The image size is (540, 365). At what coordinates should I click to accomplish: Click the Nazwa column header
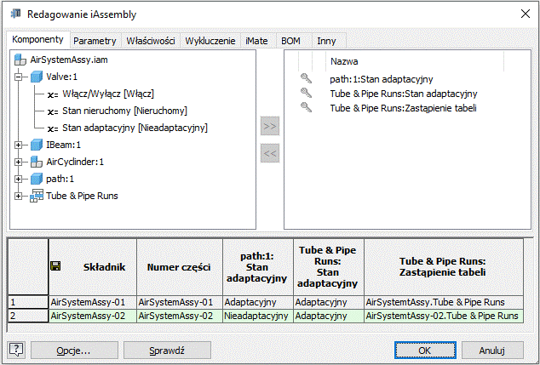pos(414,61)
